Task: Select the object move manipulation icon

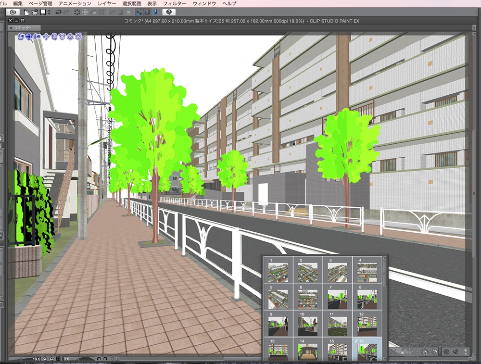Action: (x=46, y=36)
